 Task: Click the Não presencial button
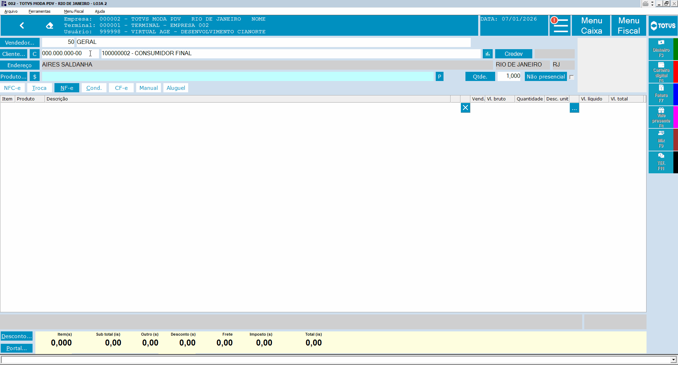(x=546, y=76)
